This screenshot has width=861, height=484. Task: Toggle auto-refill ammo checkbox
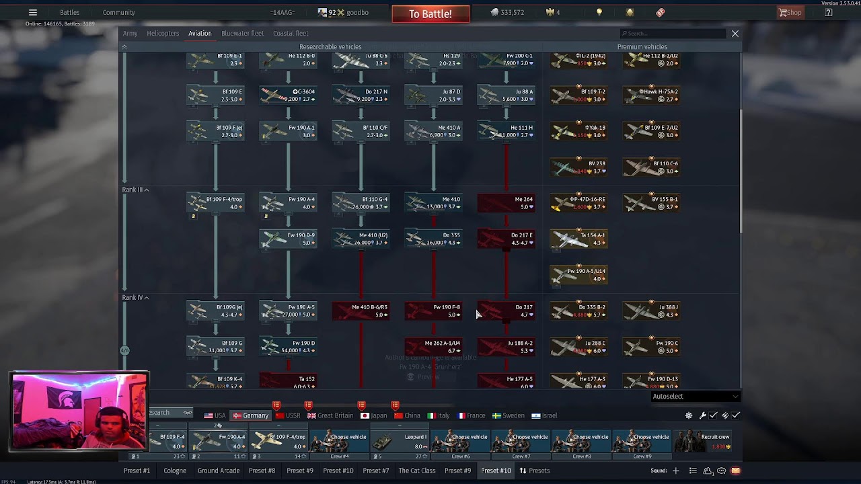point(736,415)
